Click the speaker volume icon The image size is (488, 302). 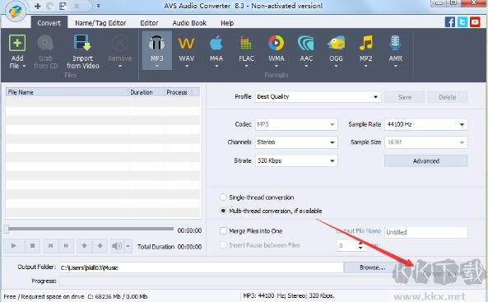pyautogui.click(x=117, y=246)
